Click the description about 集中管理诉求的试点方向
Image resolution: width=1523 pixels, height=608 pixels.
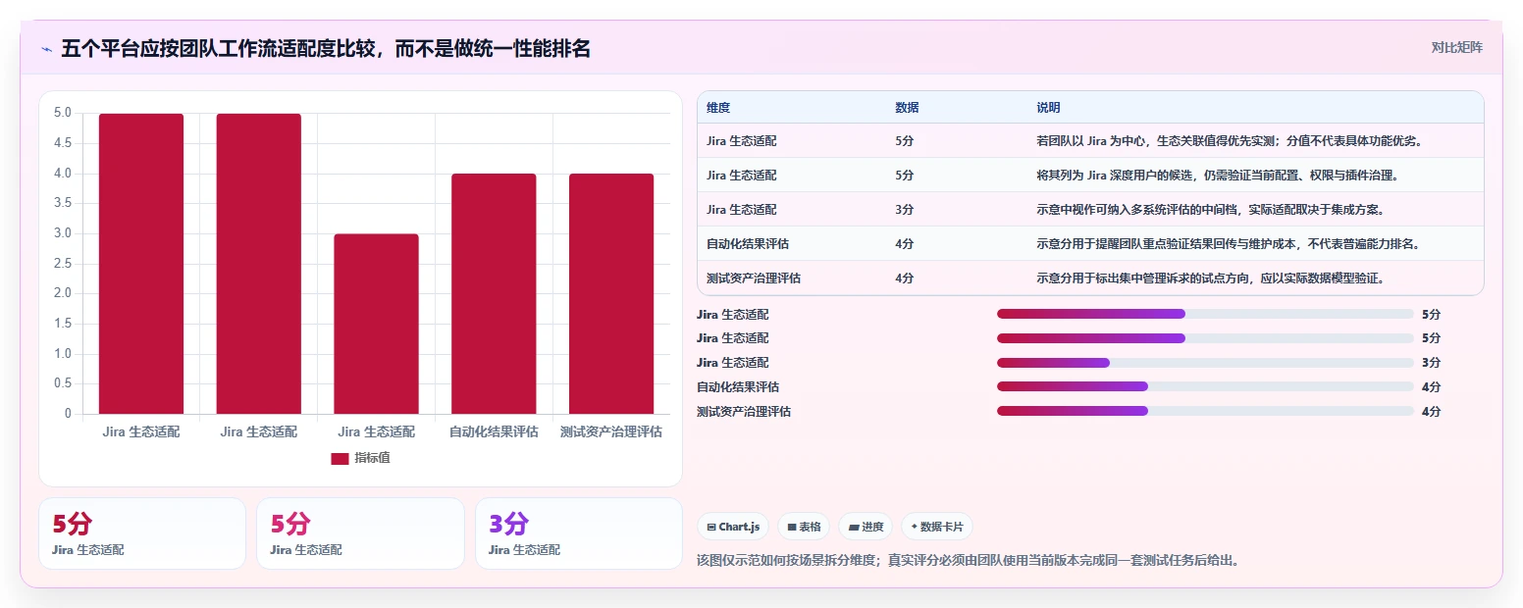tap(1210, 279)
